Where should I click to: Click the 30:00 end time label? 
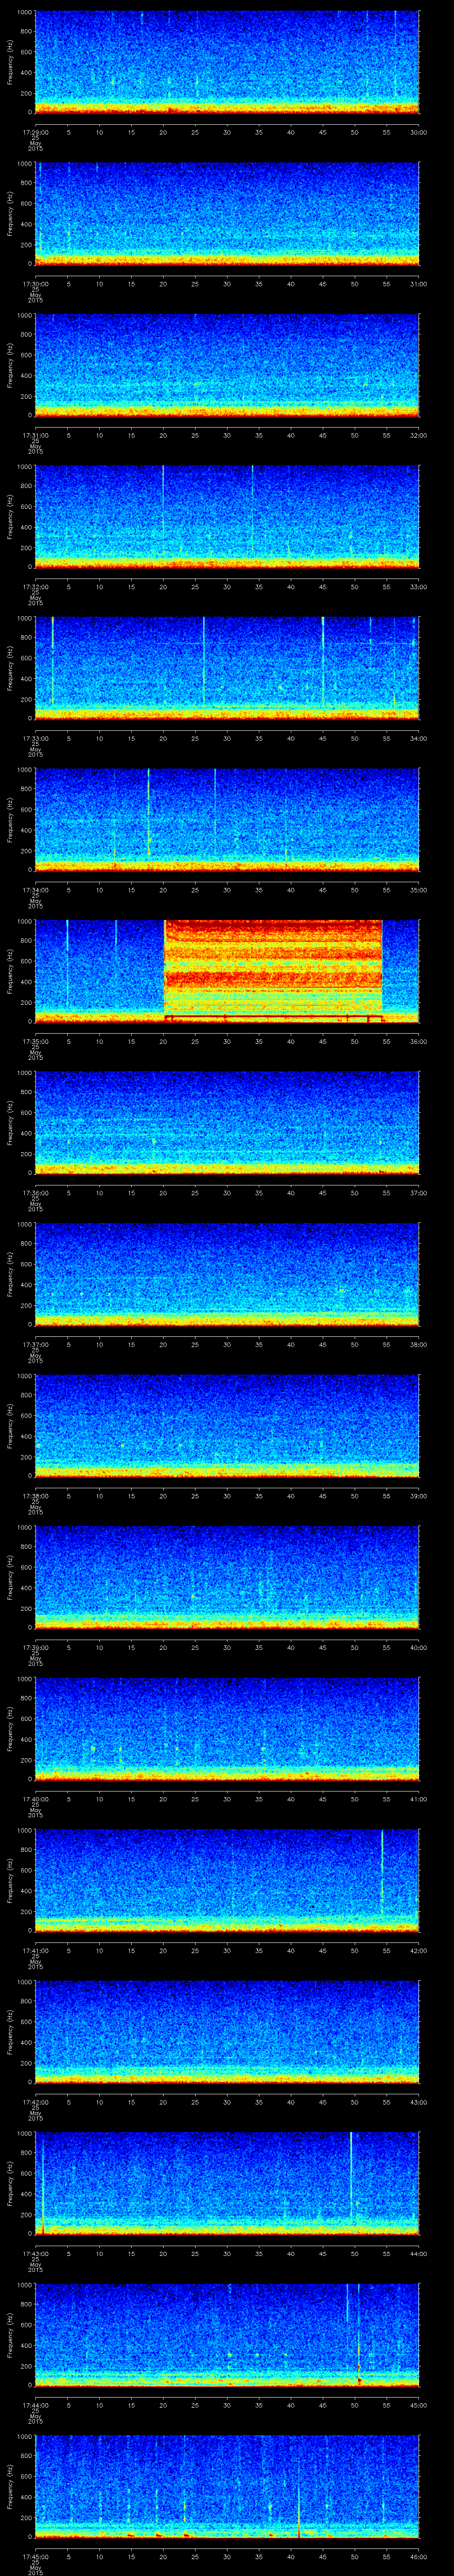tap(418, 132)
